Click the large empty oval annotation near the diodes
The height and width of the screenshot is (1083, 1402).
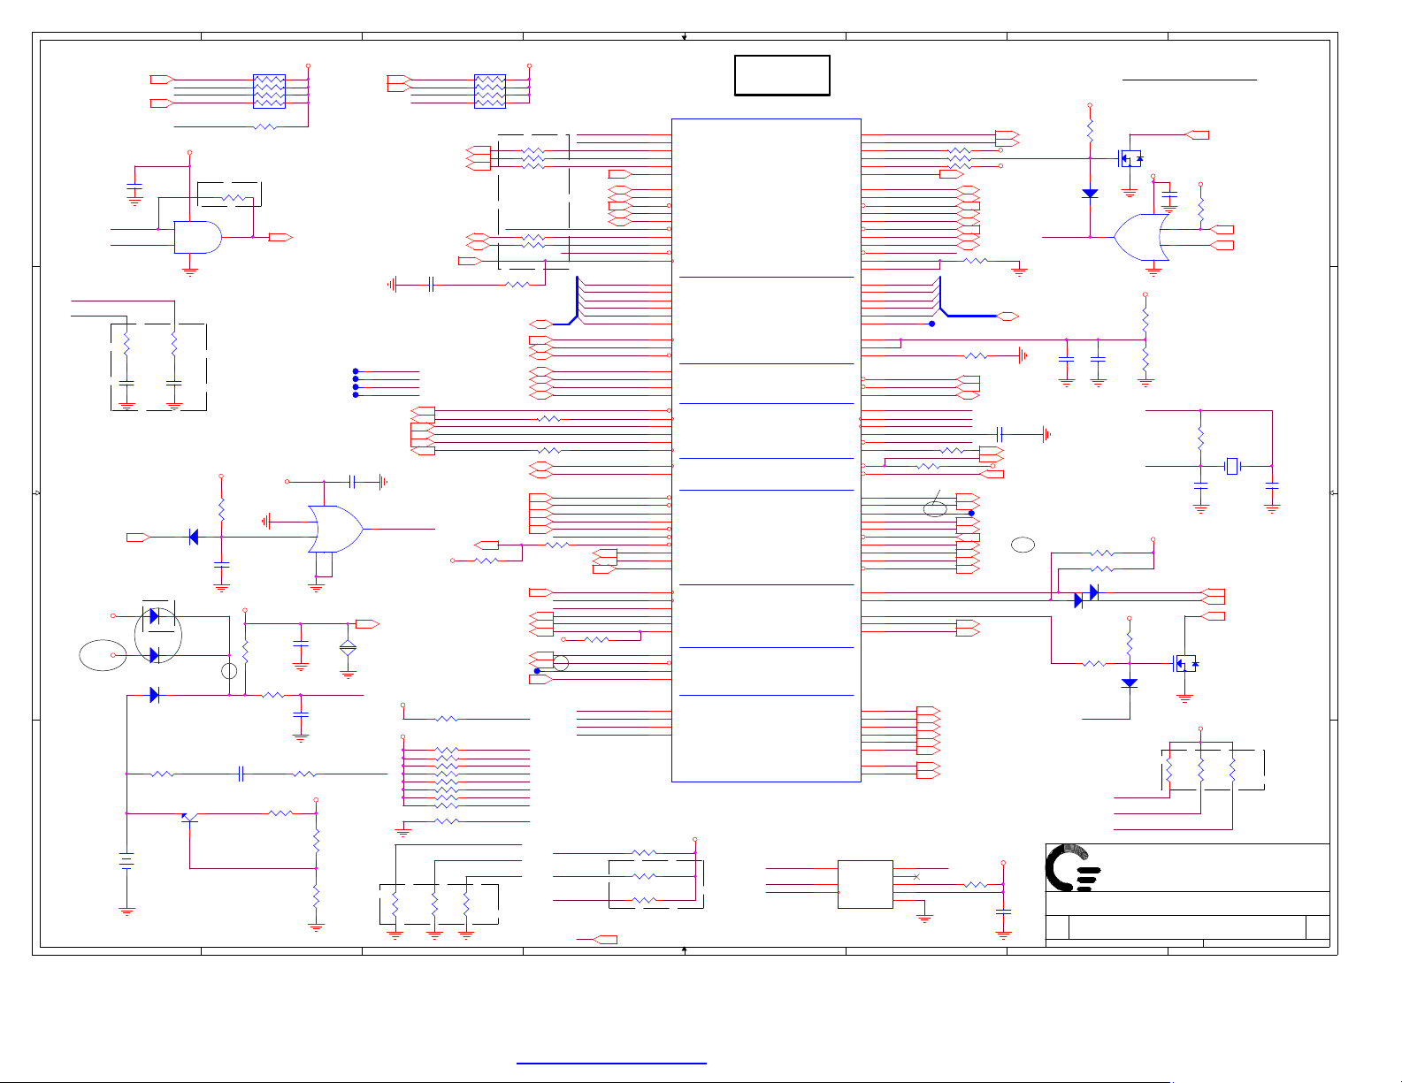[x=103, y=655]
